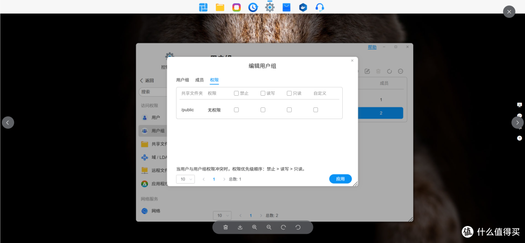Open the 远程文件夹 remote folder sidebar icon
Screen dimensions: 525x243
pos(145,171)
